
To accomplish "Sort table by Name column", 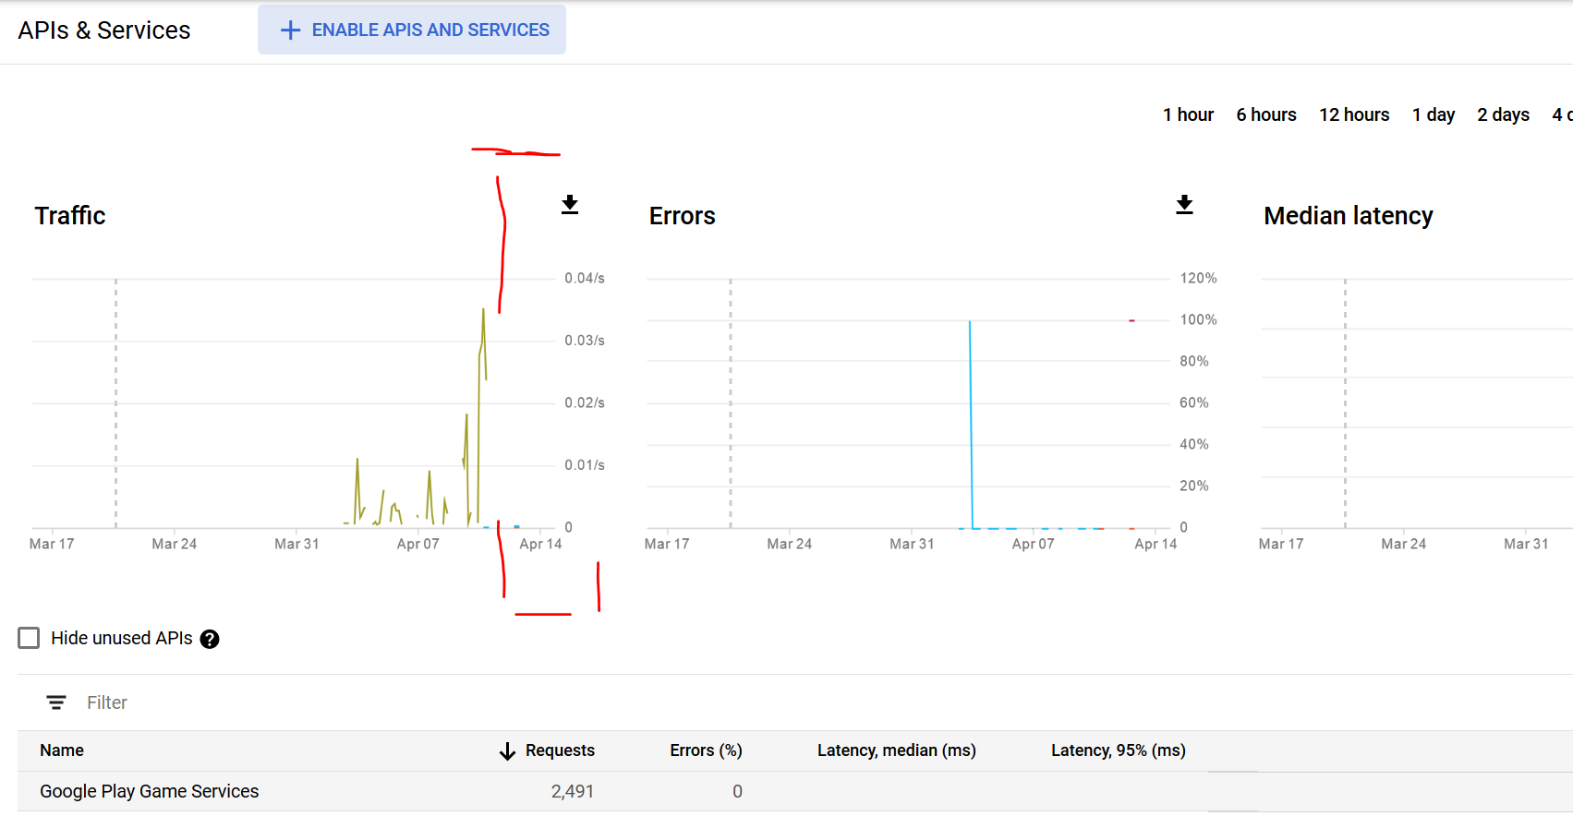I will click(x=62, y=750).
